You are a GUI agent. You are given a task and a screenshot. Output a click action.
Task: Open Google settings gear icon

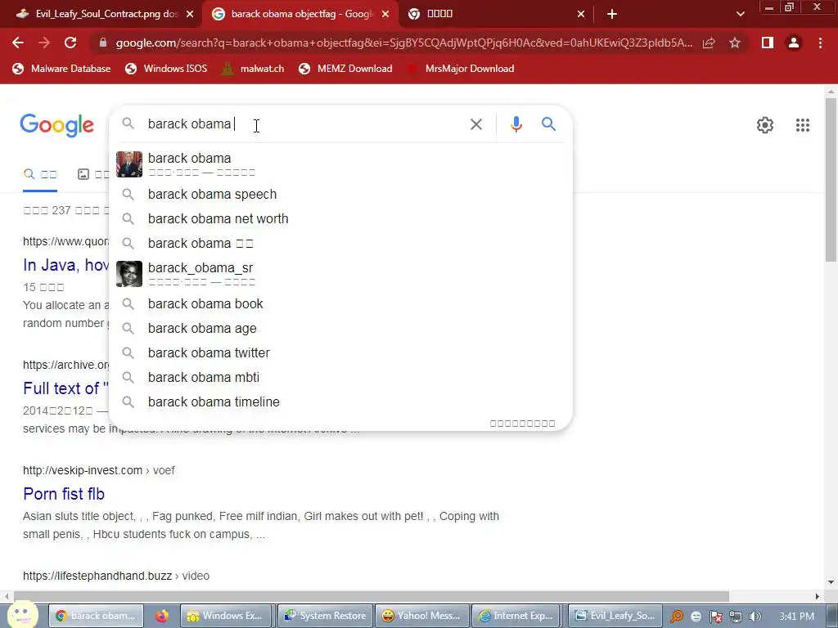765,125
